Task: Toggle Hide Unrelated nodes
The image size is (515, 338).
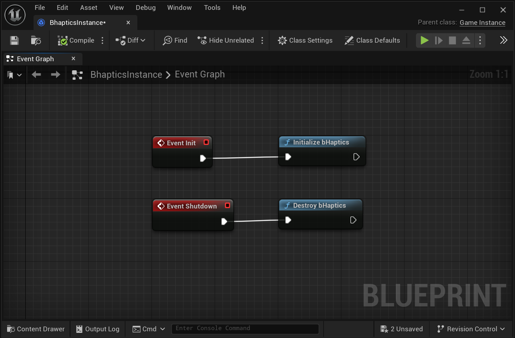Action: pos(226,40)
